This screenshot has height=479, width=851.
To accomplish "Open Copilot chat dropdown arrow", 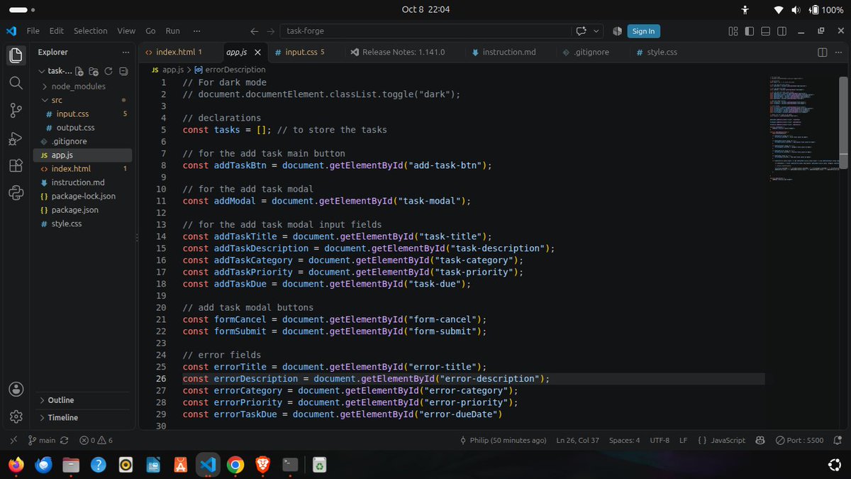I will pos(596,31).
